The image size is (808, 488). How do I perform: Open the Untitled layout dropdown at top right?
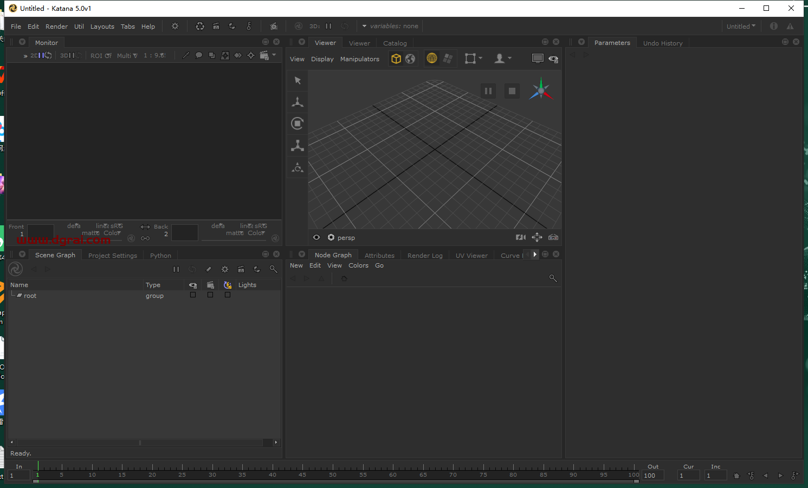coord(741,26)
